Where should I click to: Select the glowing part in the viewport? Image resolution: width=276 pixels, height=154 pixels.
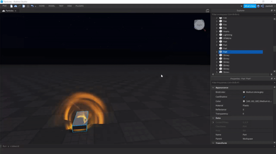click(x=80, y=121)
